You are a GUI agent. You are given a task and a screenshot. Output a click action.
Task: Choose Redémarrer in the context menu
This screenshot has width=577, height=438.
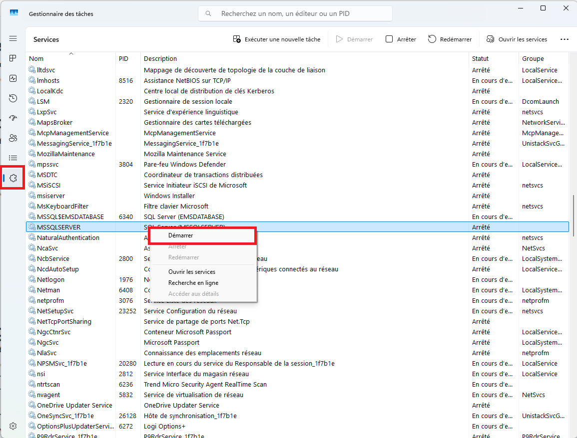(202, 257)
